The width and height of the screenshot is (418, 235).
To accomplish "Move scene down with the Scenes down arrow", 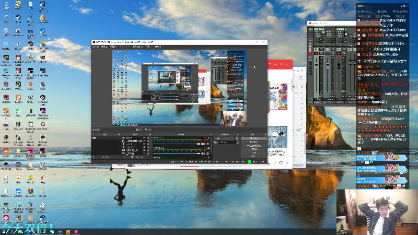I will [x=108, y=157].
